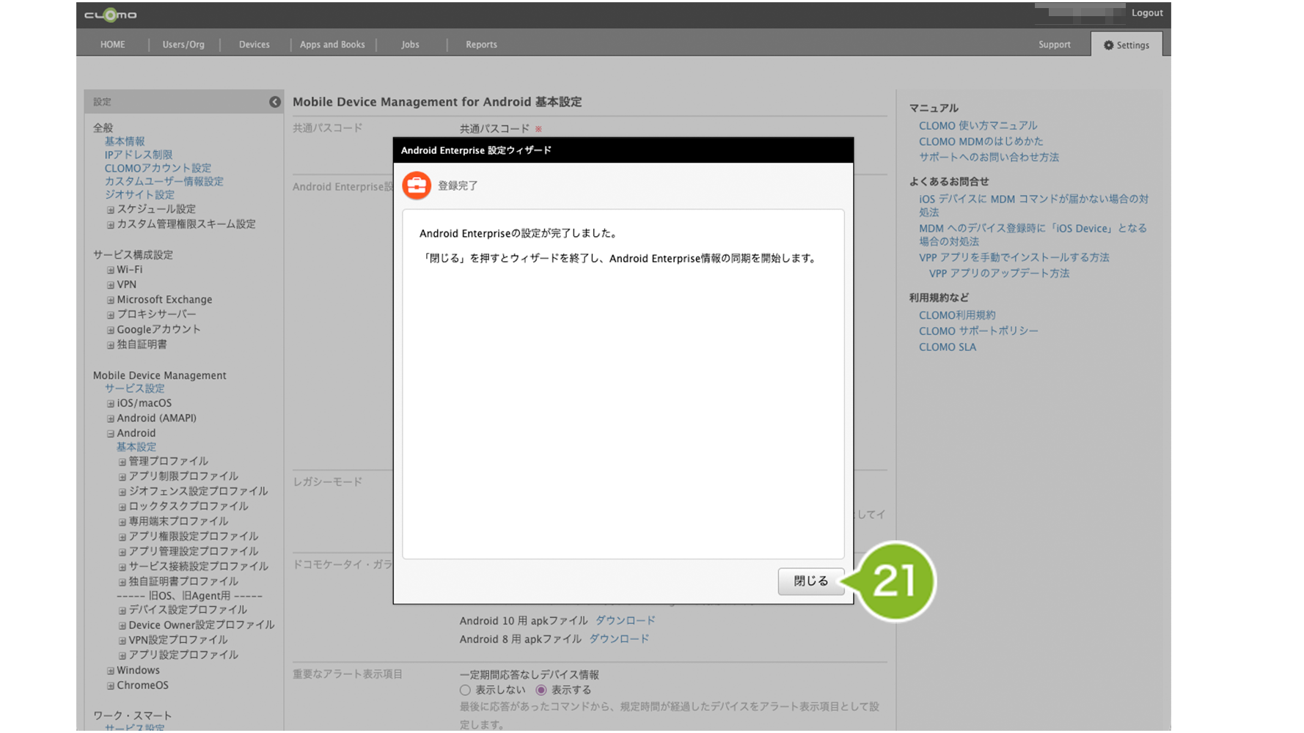
Task: Download the Android 8 apk file
Action: click(619, 639)
